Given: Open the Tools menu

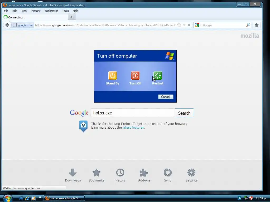Looking at the screenshot, I should pyautogui.click(x=65, y=11).
